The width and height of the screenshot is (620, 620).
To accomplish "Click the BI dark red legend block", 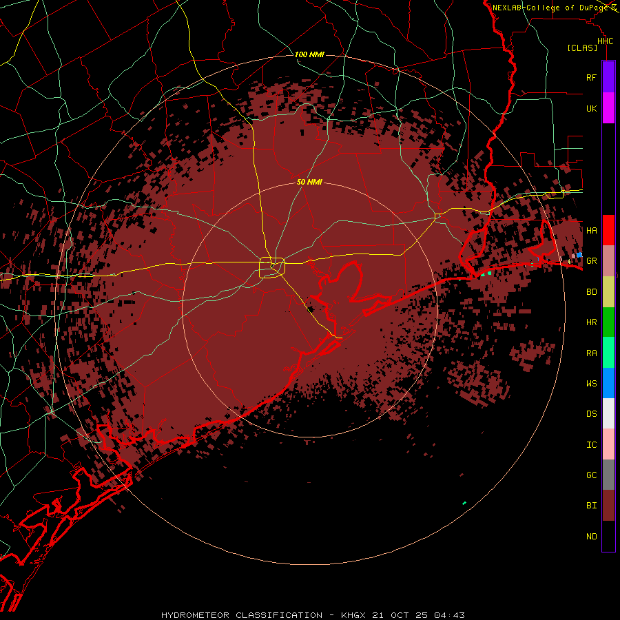I will pyautogui.click(x=608, y=506).
